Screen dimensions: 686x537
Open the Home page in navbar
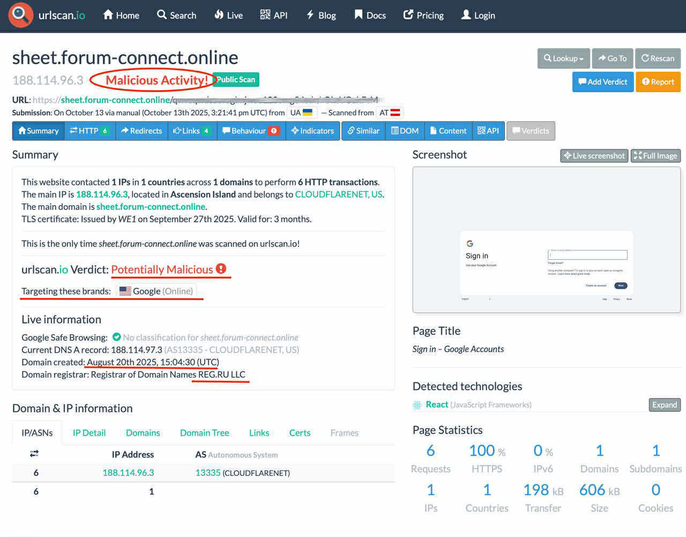[121, 16]
